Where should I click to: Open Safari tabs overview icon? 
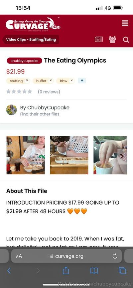coord(122,271)
